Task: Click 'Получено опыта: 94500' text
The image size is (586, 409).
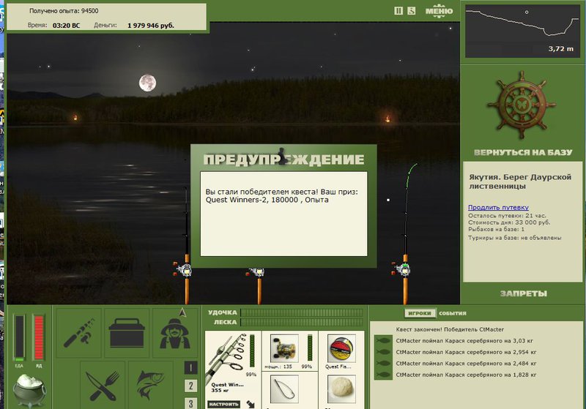Action: [64, 11]
